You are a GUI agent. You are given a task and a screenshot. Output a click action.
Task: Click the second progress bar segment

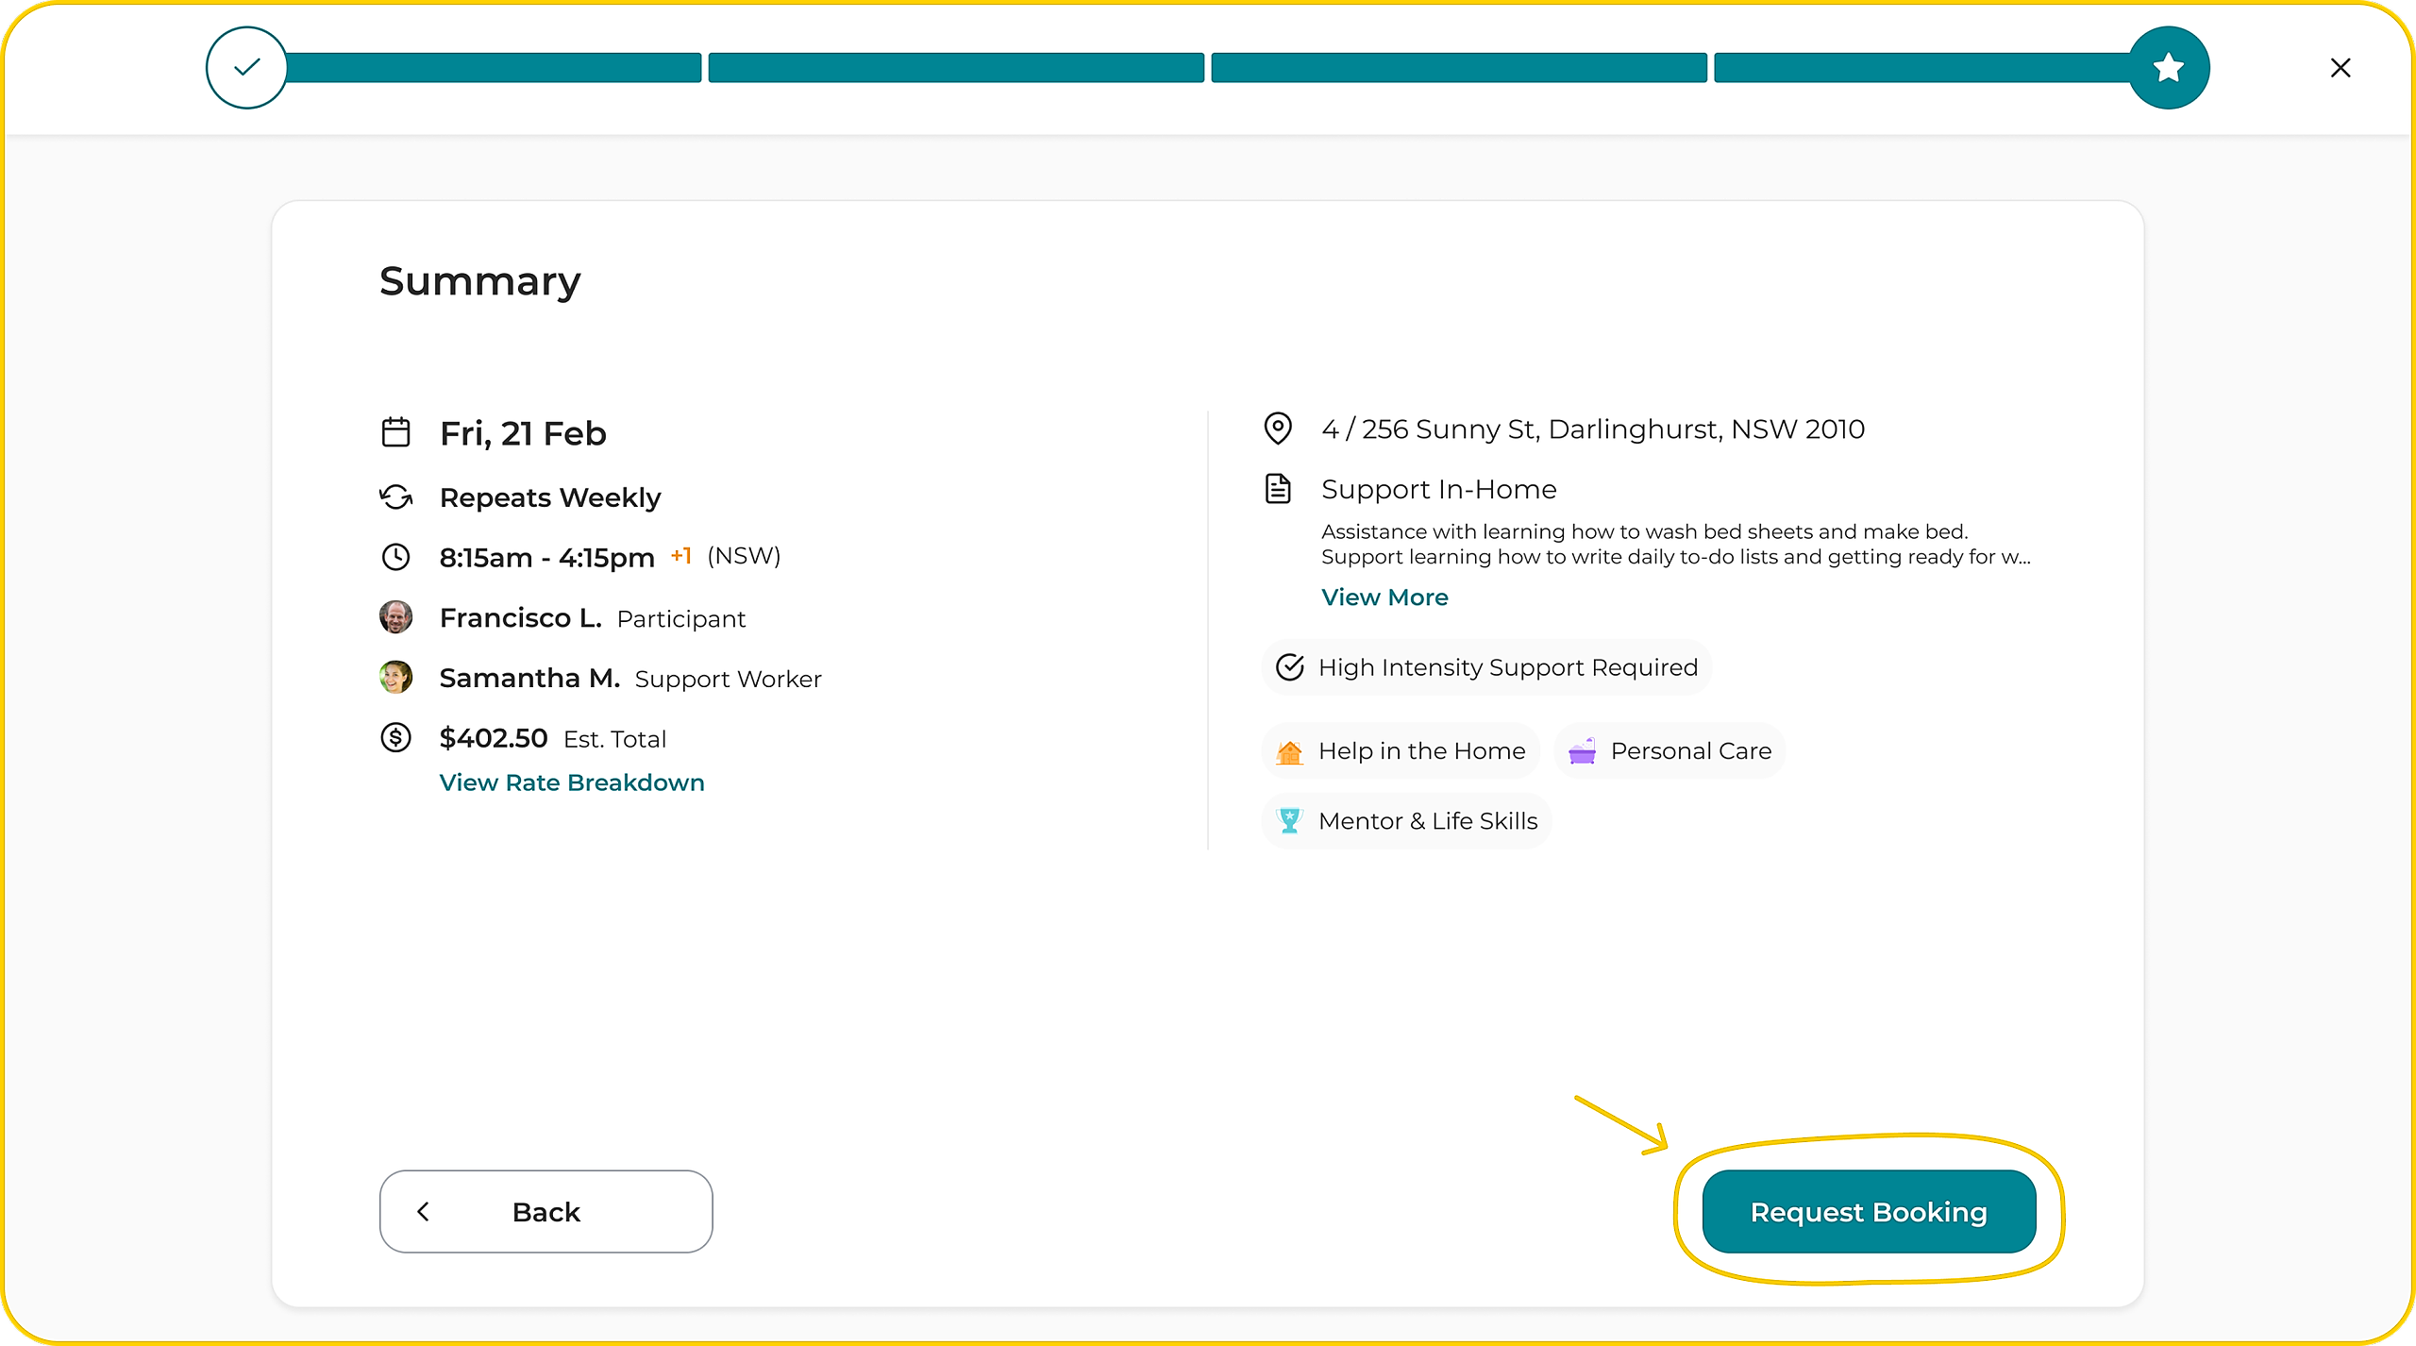(x=955, y=68)
